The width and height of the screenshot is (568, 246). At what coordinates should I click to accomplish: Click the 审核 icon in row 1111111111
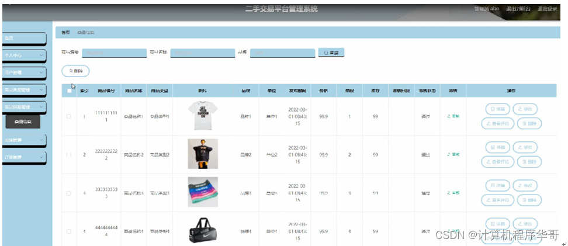[x=453, y=116]
